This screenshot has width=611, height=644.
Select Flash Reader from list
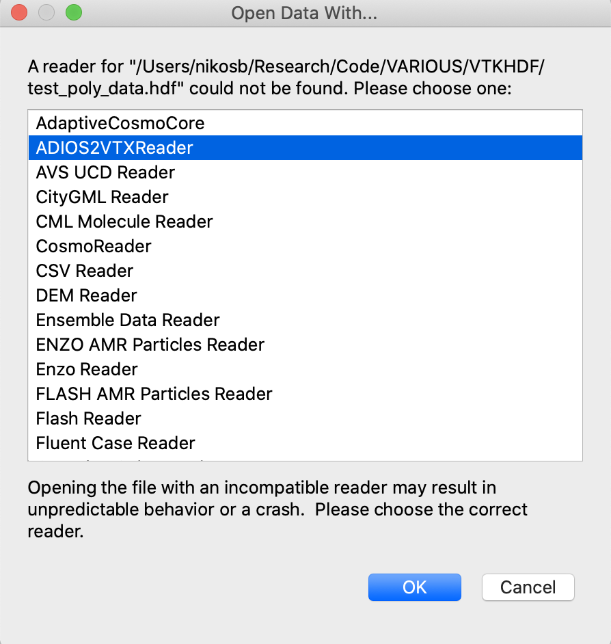(89, 418)
